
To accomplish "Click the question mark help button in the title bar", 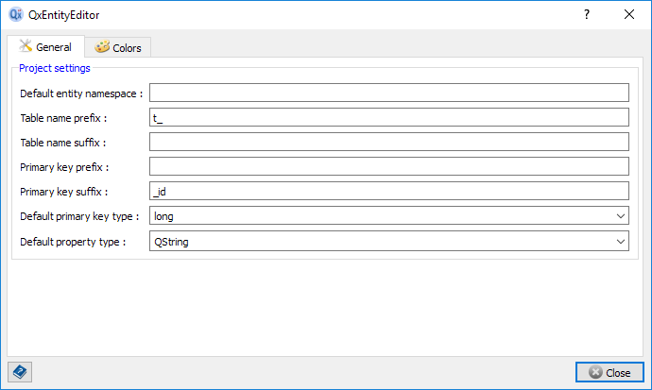I will coord(587,15).
